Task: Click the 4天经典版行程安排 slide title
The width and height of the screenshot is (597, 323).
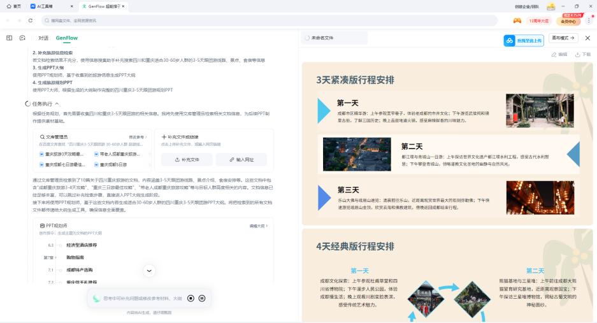Action: tap(356, 247)
